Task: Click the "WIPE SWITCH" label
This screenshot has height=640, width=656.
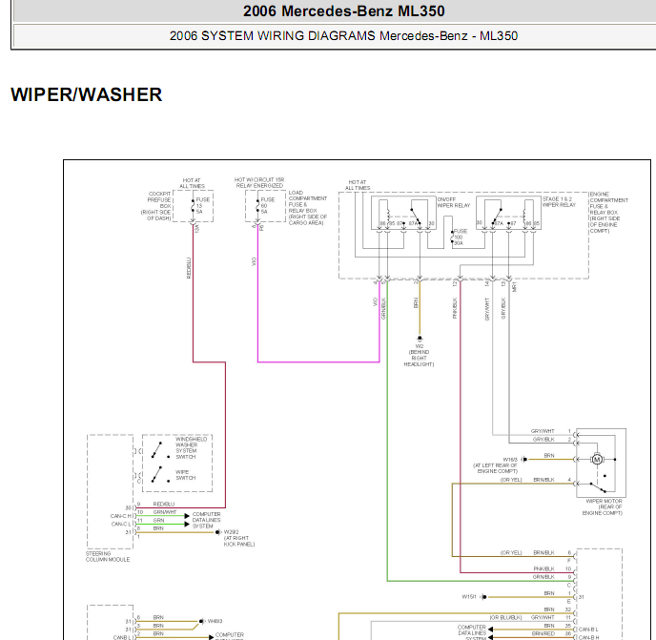Action: point(185,475)
